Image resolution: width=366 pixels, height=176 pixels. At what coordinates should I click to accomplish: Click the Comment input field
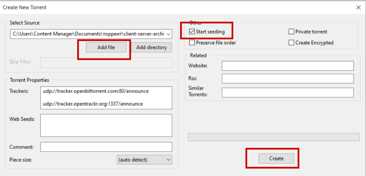point(106,147)
